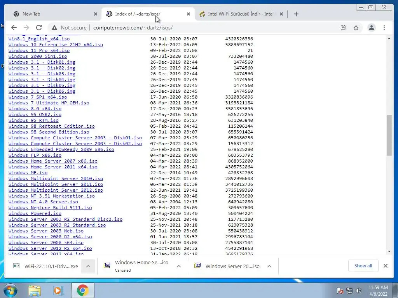Open the Chrome profile avatar
Image resolution: width=398 pixels, height=298 pixels.
point(371,28)
